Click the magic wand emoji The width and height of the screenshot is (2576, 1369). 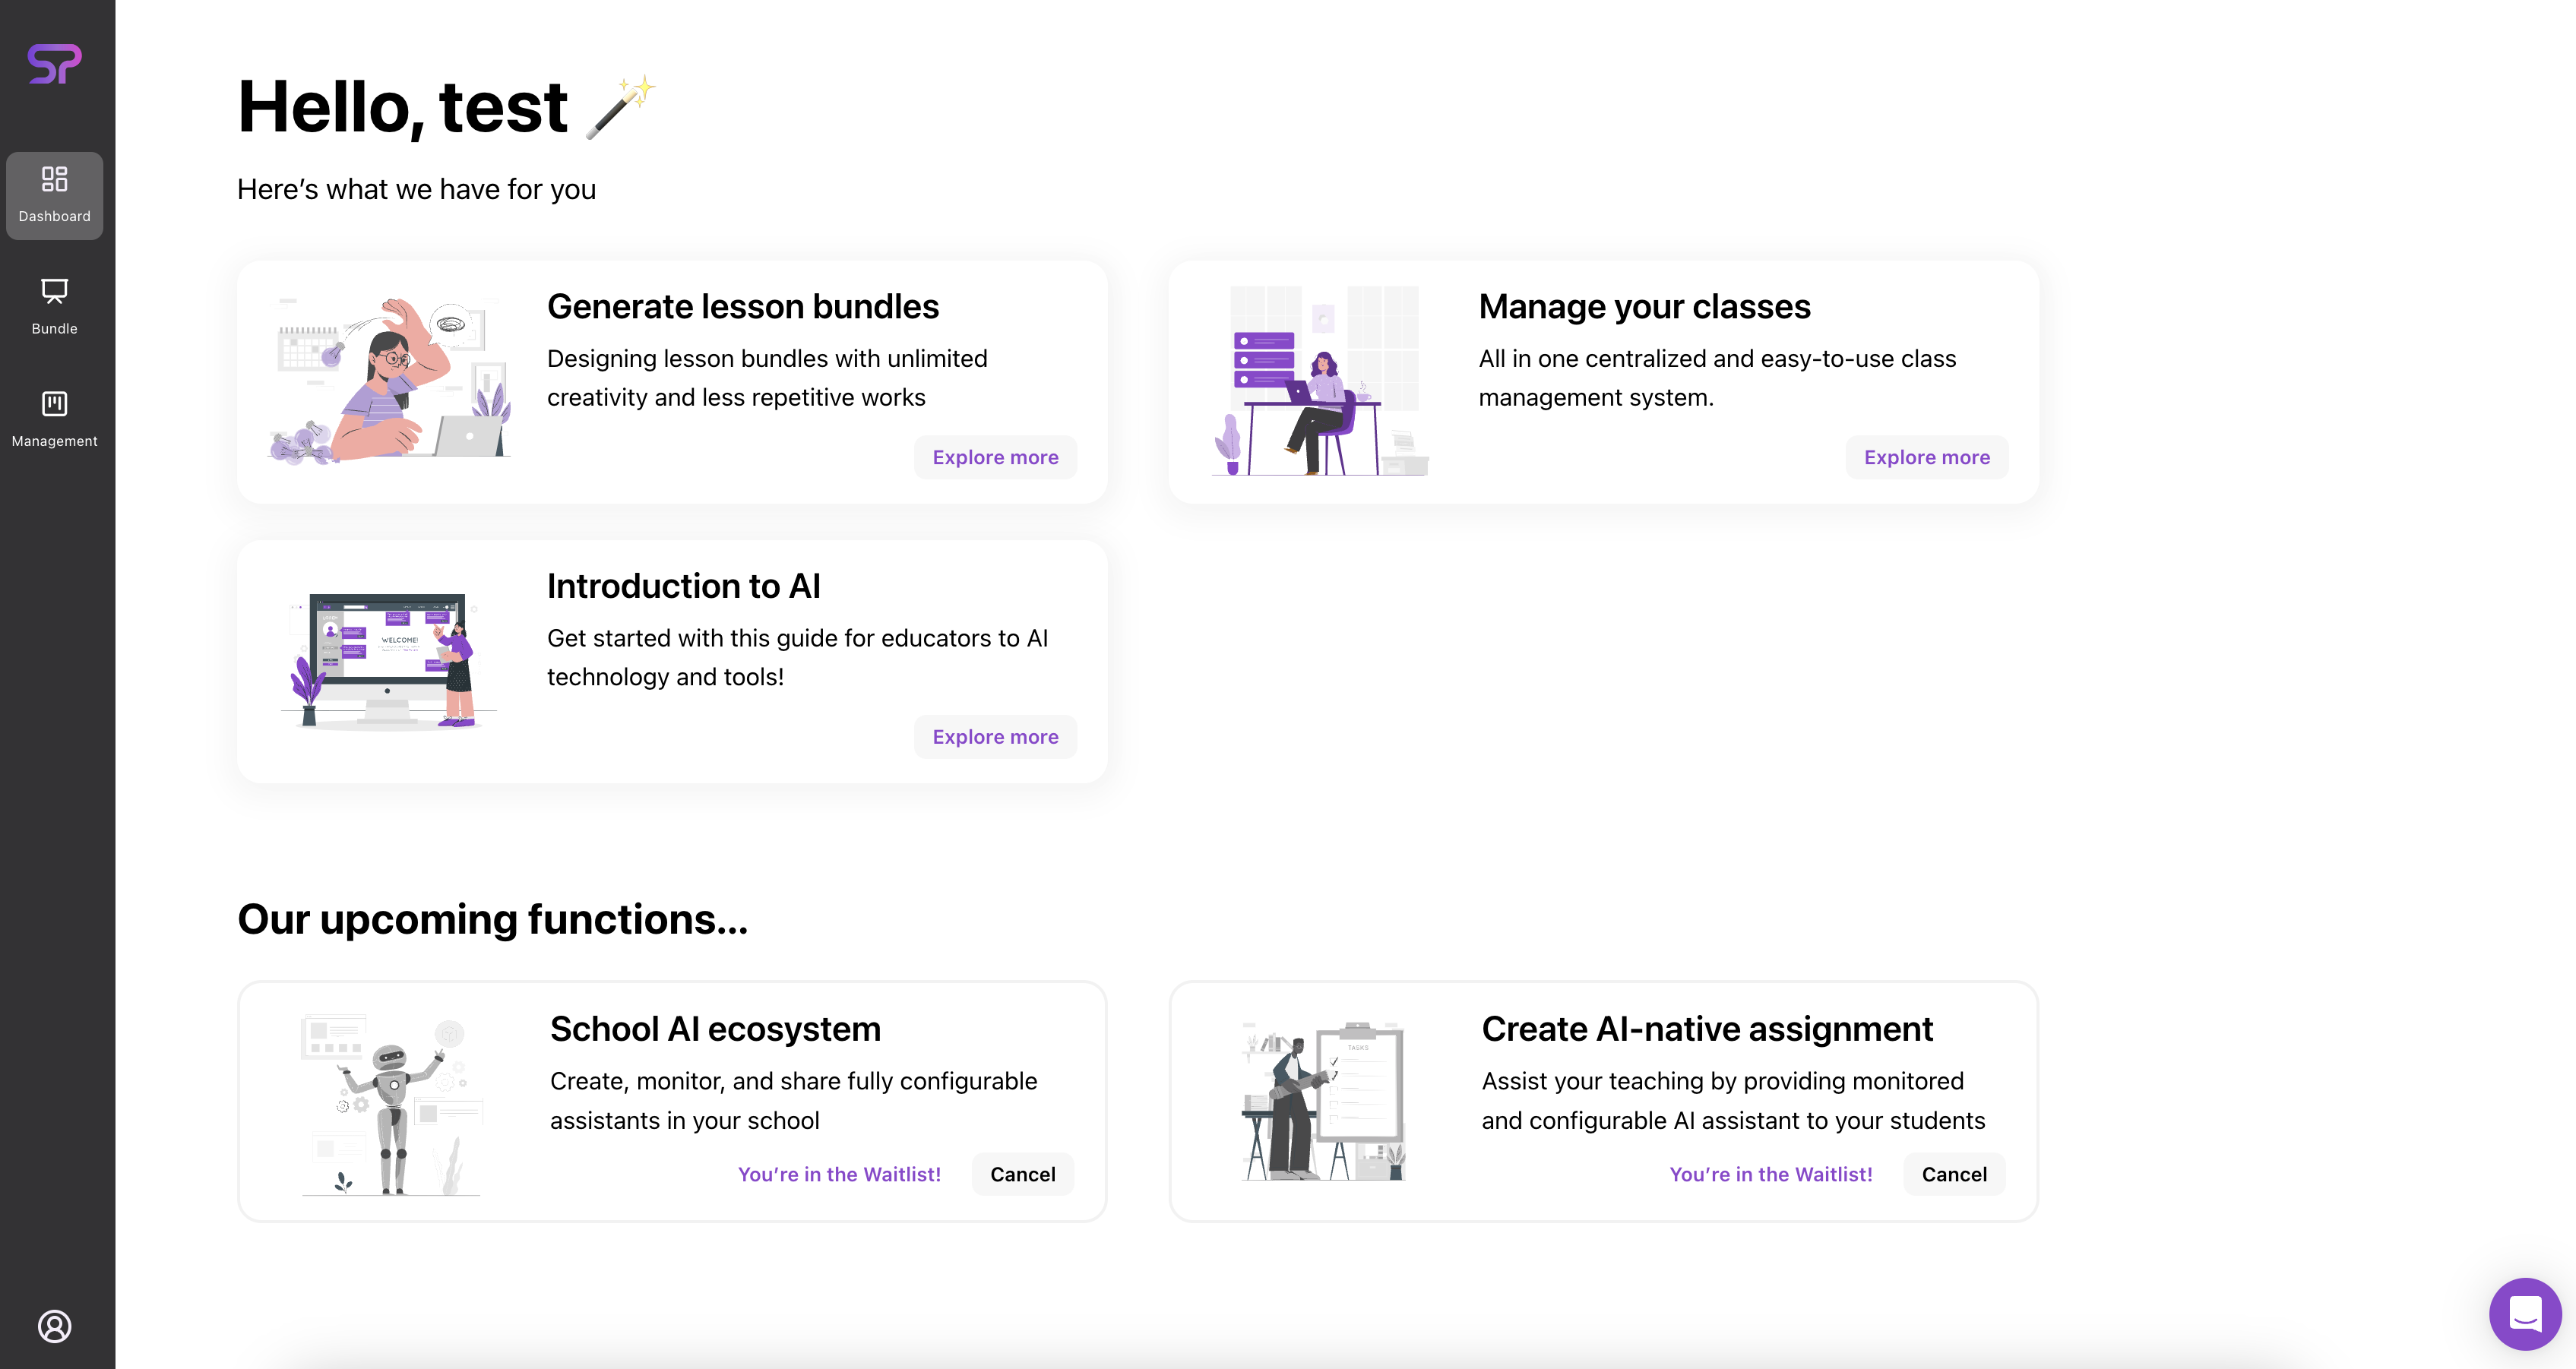(x=620, y=106)
